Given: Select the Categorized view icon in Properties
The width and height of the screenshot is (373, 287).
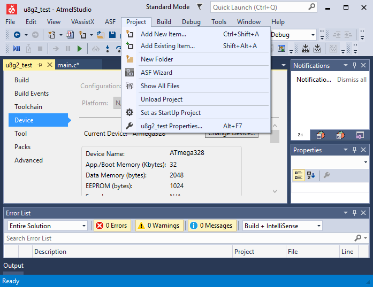Looking at the screenshot, I should [299, 175].
